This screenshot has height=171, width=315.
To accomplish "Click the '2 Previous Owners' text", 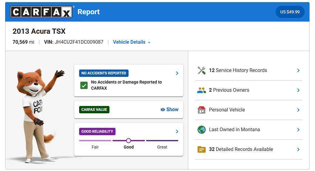I will (x=229, y=90).
